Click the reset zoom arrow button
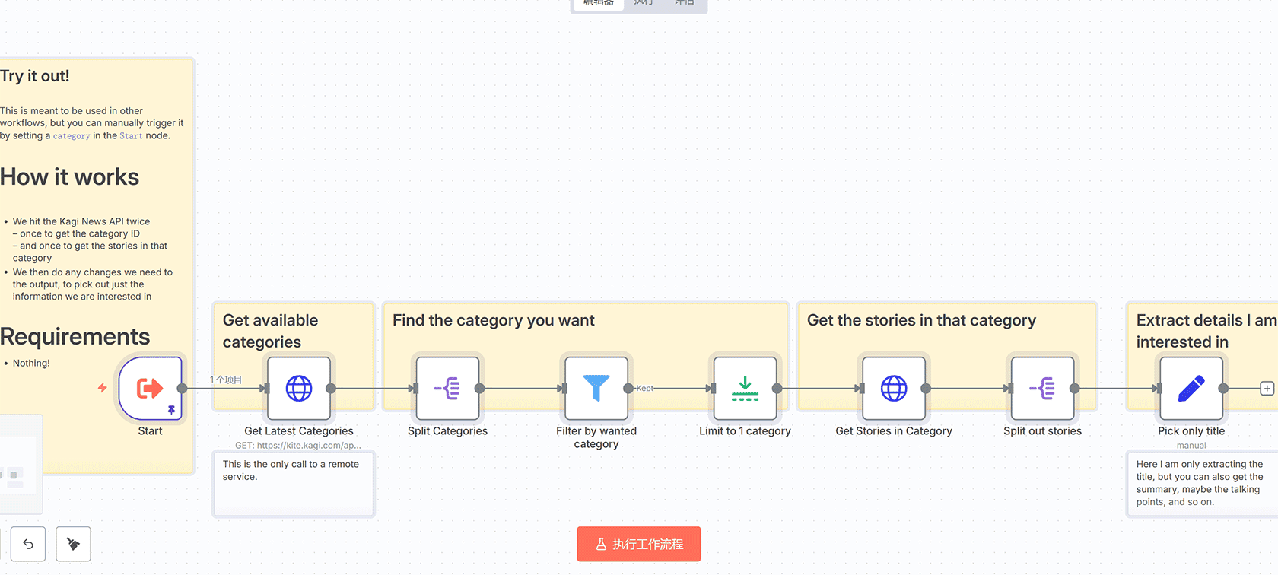The height and width of the screenshot is (575, 1278). (28, 544)
